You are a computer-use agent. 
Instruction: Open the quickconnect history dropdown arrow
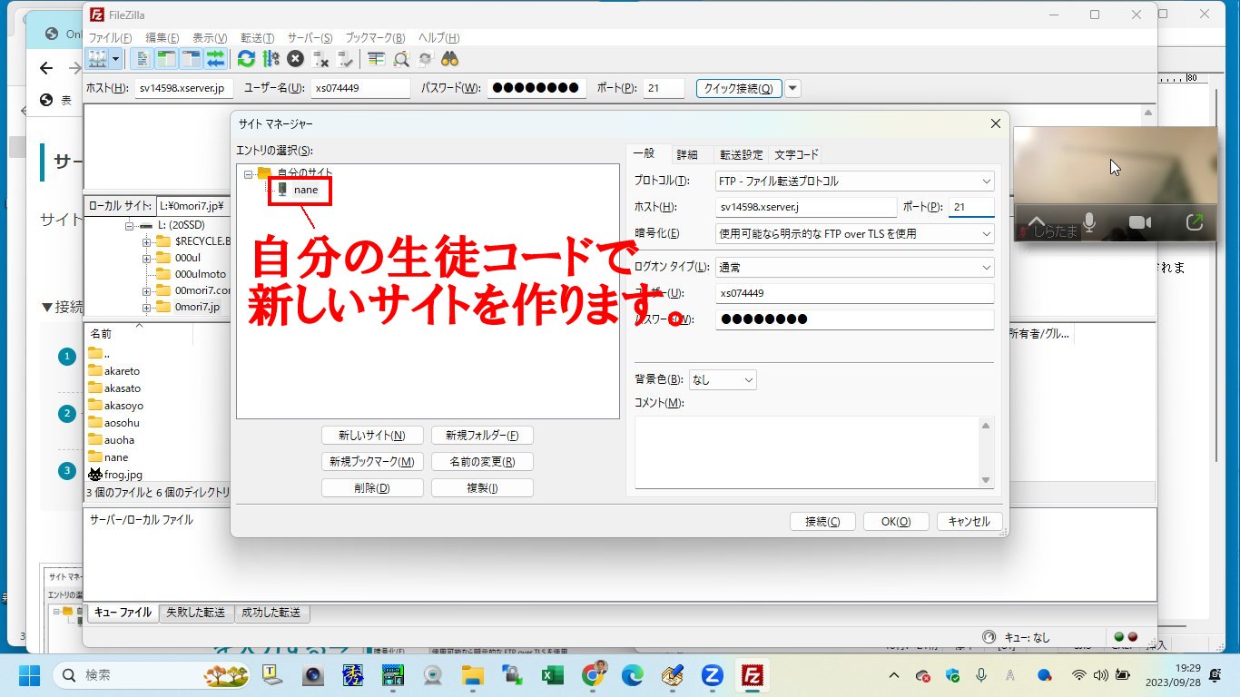(793, 88)
